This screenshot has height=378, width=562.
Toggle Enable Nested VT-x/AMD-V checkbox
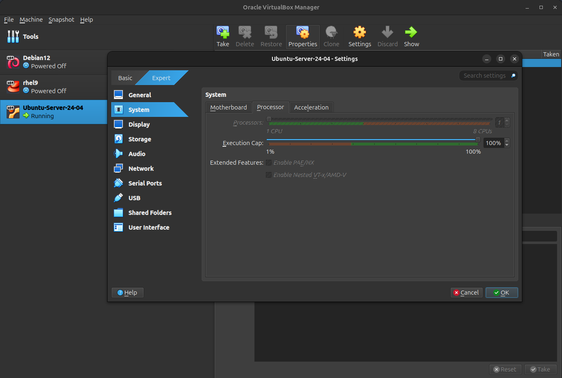[x=269, y=175]
